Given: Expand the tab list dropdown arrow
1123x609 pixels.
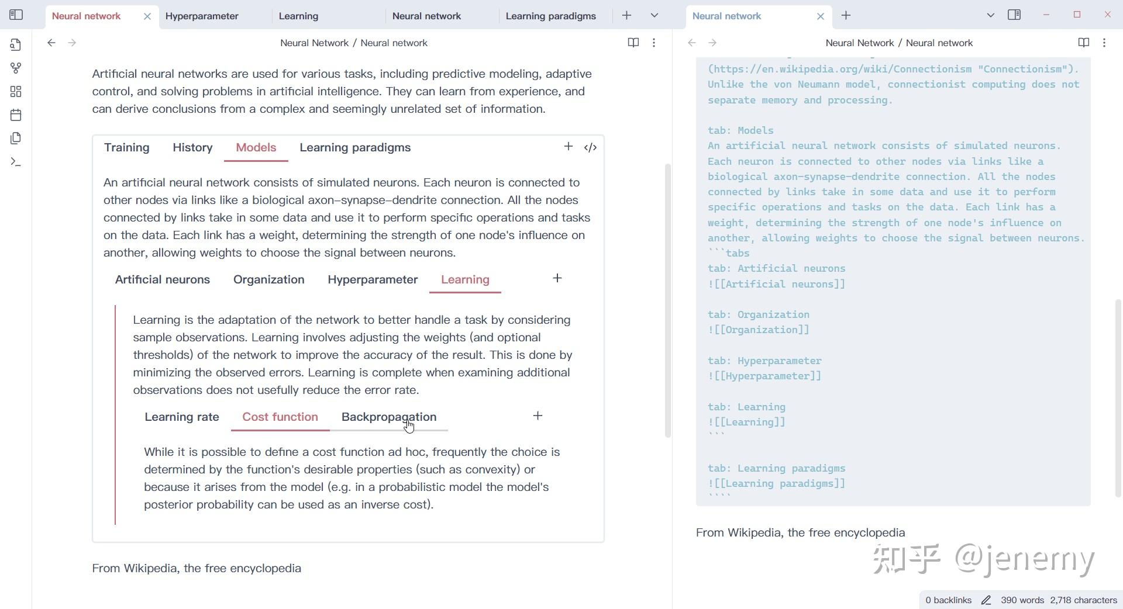Looking at the screenshot, I should pos(654,16).
